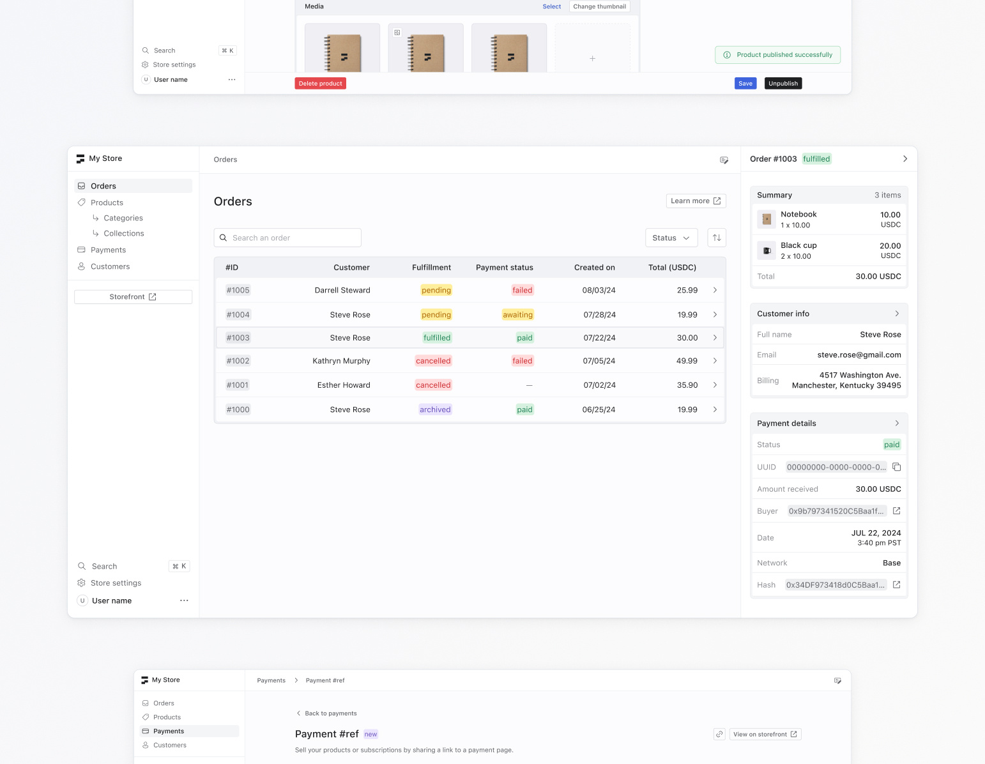985x764 pixels.
Task: Open the Storefront in a new tab
Action: (x=132, y=296)
